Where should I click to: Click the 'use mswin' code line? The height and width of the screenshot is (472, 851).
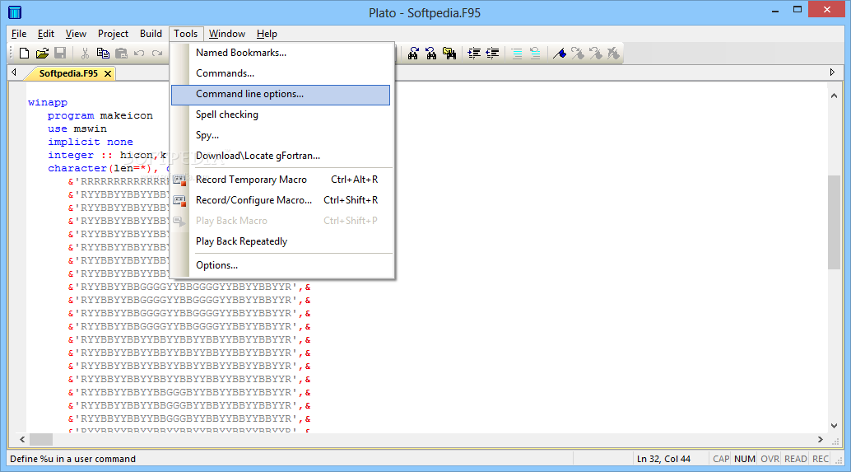(77, 129)
